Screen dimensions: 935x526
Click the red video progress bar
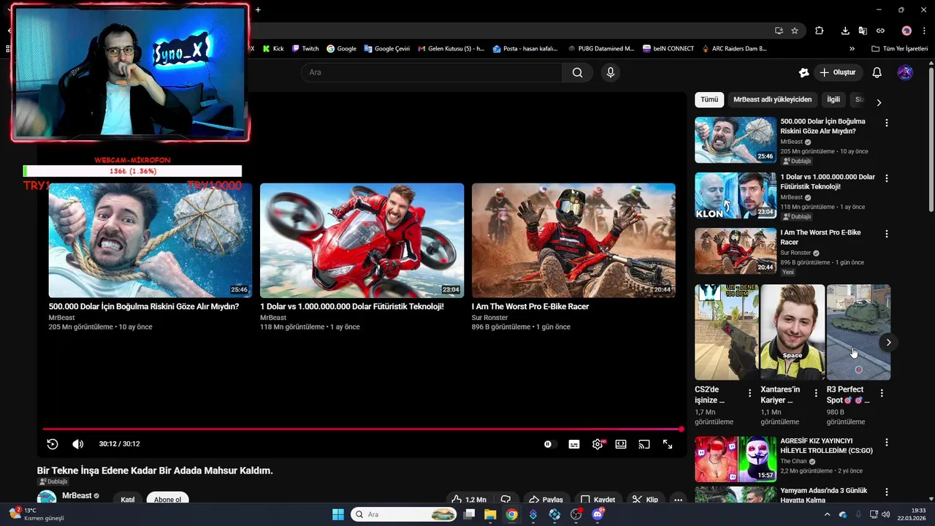tap(362, 429)
